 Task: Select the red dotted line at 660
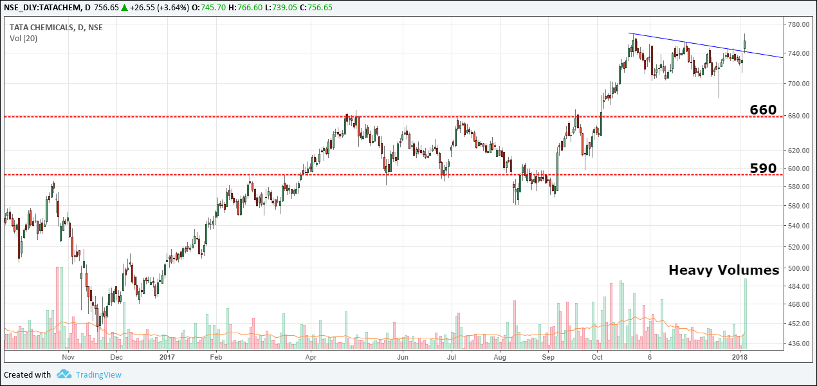(x=392, y=116)
